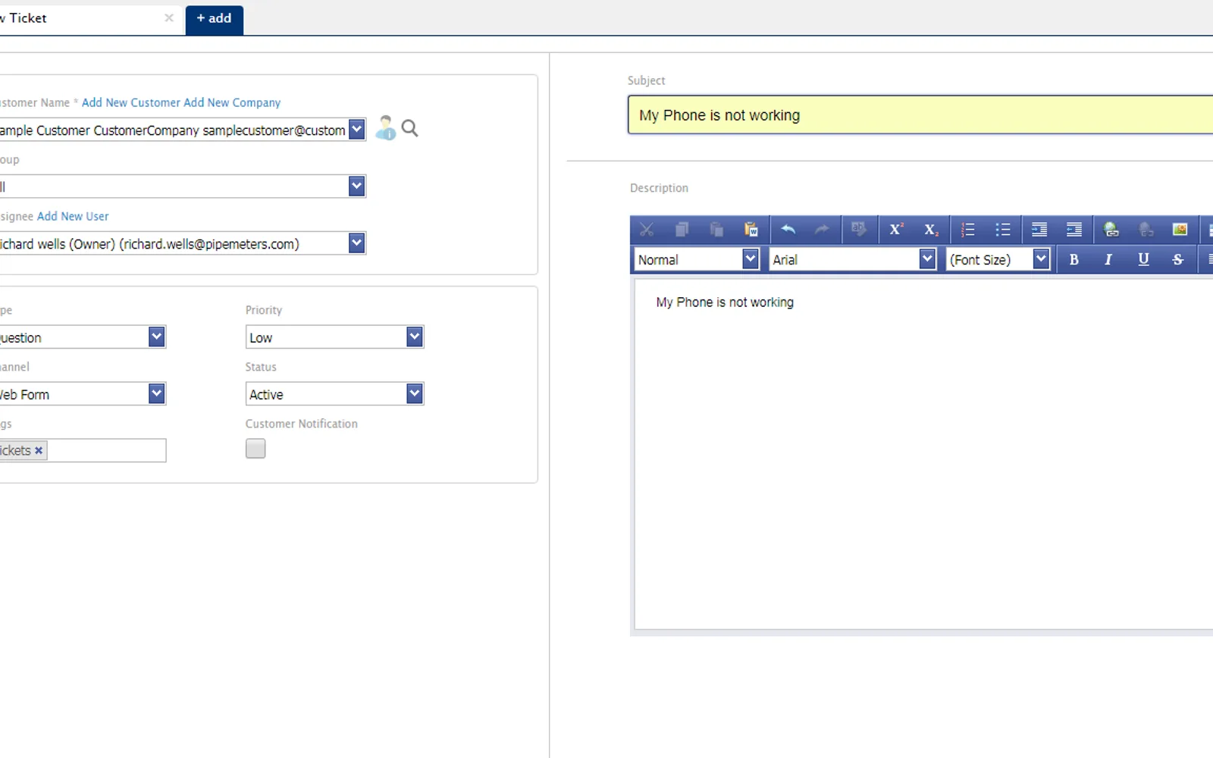The width and height of the screenshot is (1213, 758).
Task: Open the Status dropdown showing Active
Action: click(414, 393)
